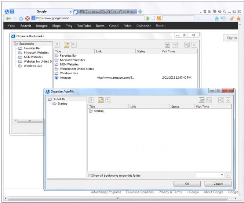
Task: Click the Visit Time column header in Organize AutoFills
Action: click(212, 107)
